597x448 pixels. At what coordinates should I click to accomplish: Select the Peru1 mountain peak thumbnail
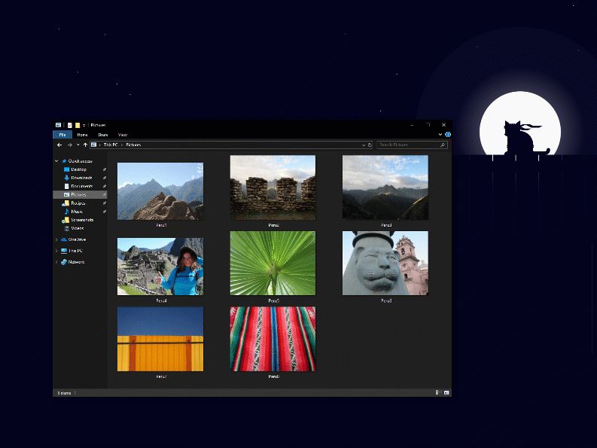point(160,191)
